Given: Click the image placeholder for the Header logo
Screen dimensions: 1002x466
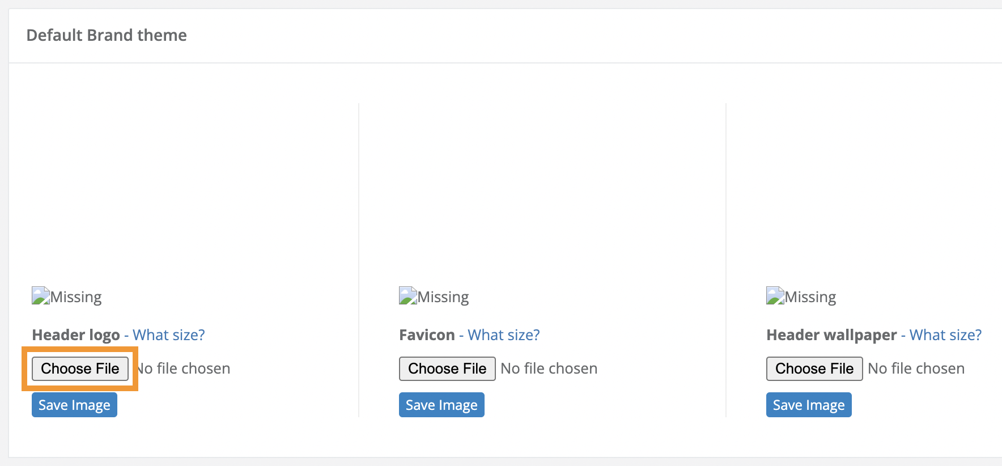Looking at the screenshot, I should click(40, 295).
